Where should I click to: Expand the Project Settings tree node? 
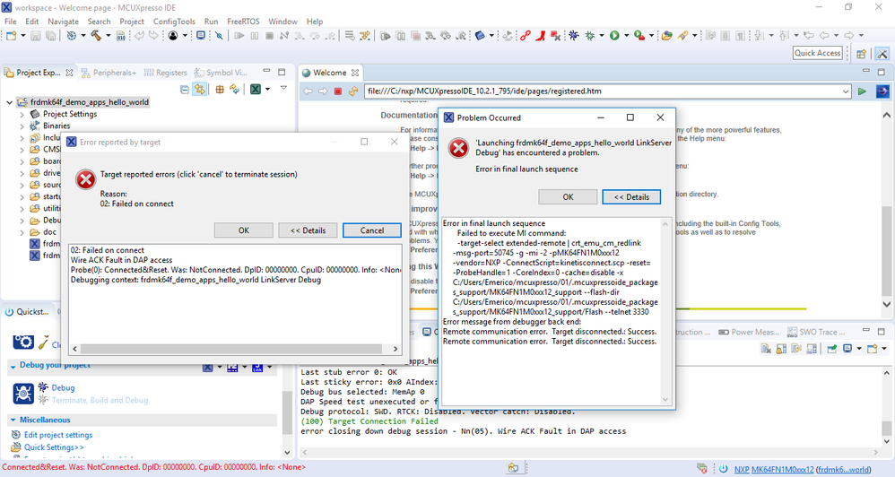pos(22,114)
